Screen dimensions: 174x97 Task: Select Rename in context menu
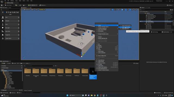107,46
